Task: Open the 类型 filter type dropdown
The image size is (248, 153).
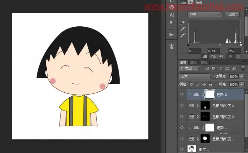Action: (x=189, y=68)
